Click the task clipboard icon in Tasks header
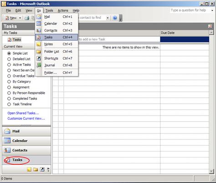 [x=210, y=26]
